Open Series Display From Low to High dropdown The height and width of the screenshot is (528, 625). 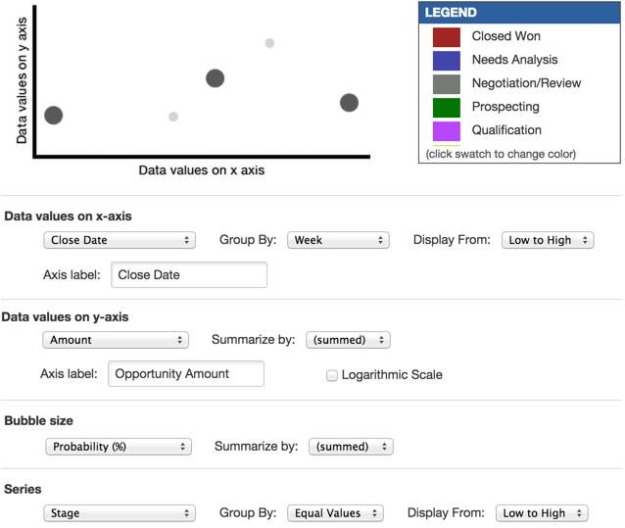[542, 513]
